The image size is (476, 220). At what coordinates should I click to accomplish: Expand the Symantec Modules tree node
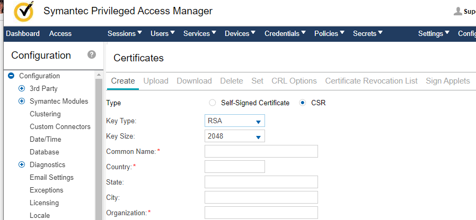[x=22, y=102]
